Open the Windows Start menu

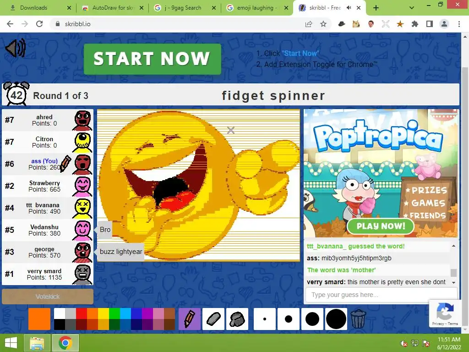pos(11,343)
